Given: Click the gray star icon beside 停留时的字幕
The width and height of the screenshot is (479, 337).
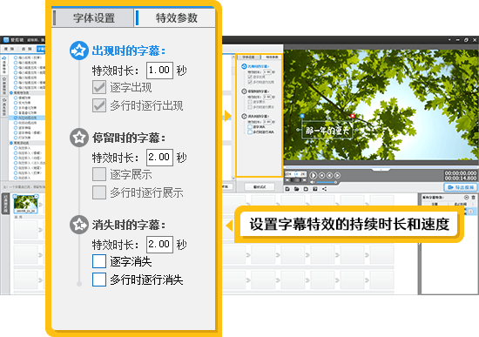Looking at the screenshot, I should (79, 138).
